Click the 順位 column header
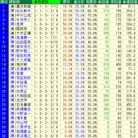The height and width of the screenshot is (138, 138). 4,2
